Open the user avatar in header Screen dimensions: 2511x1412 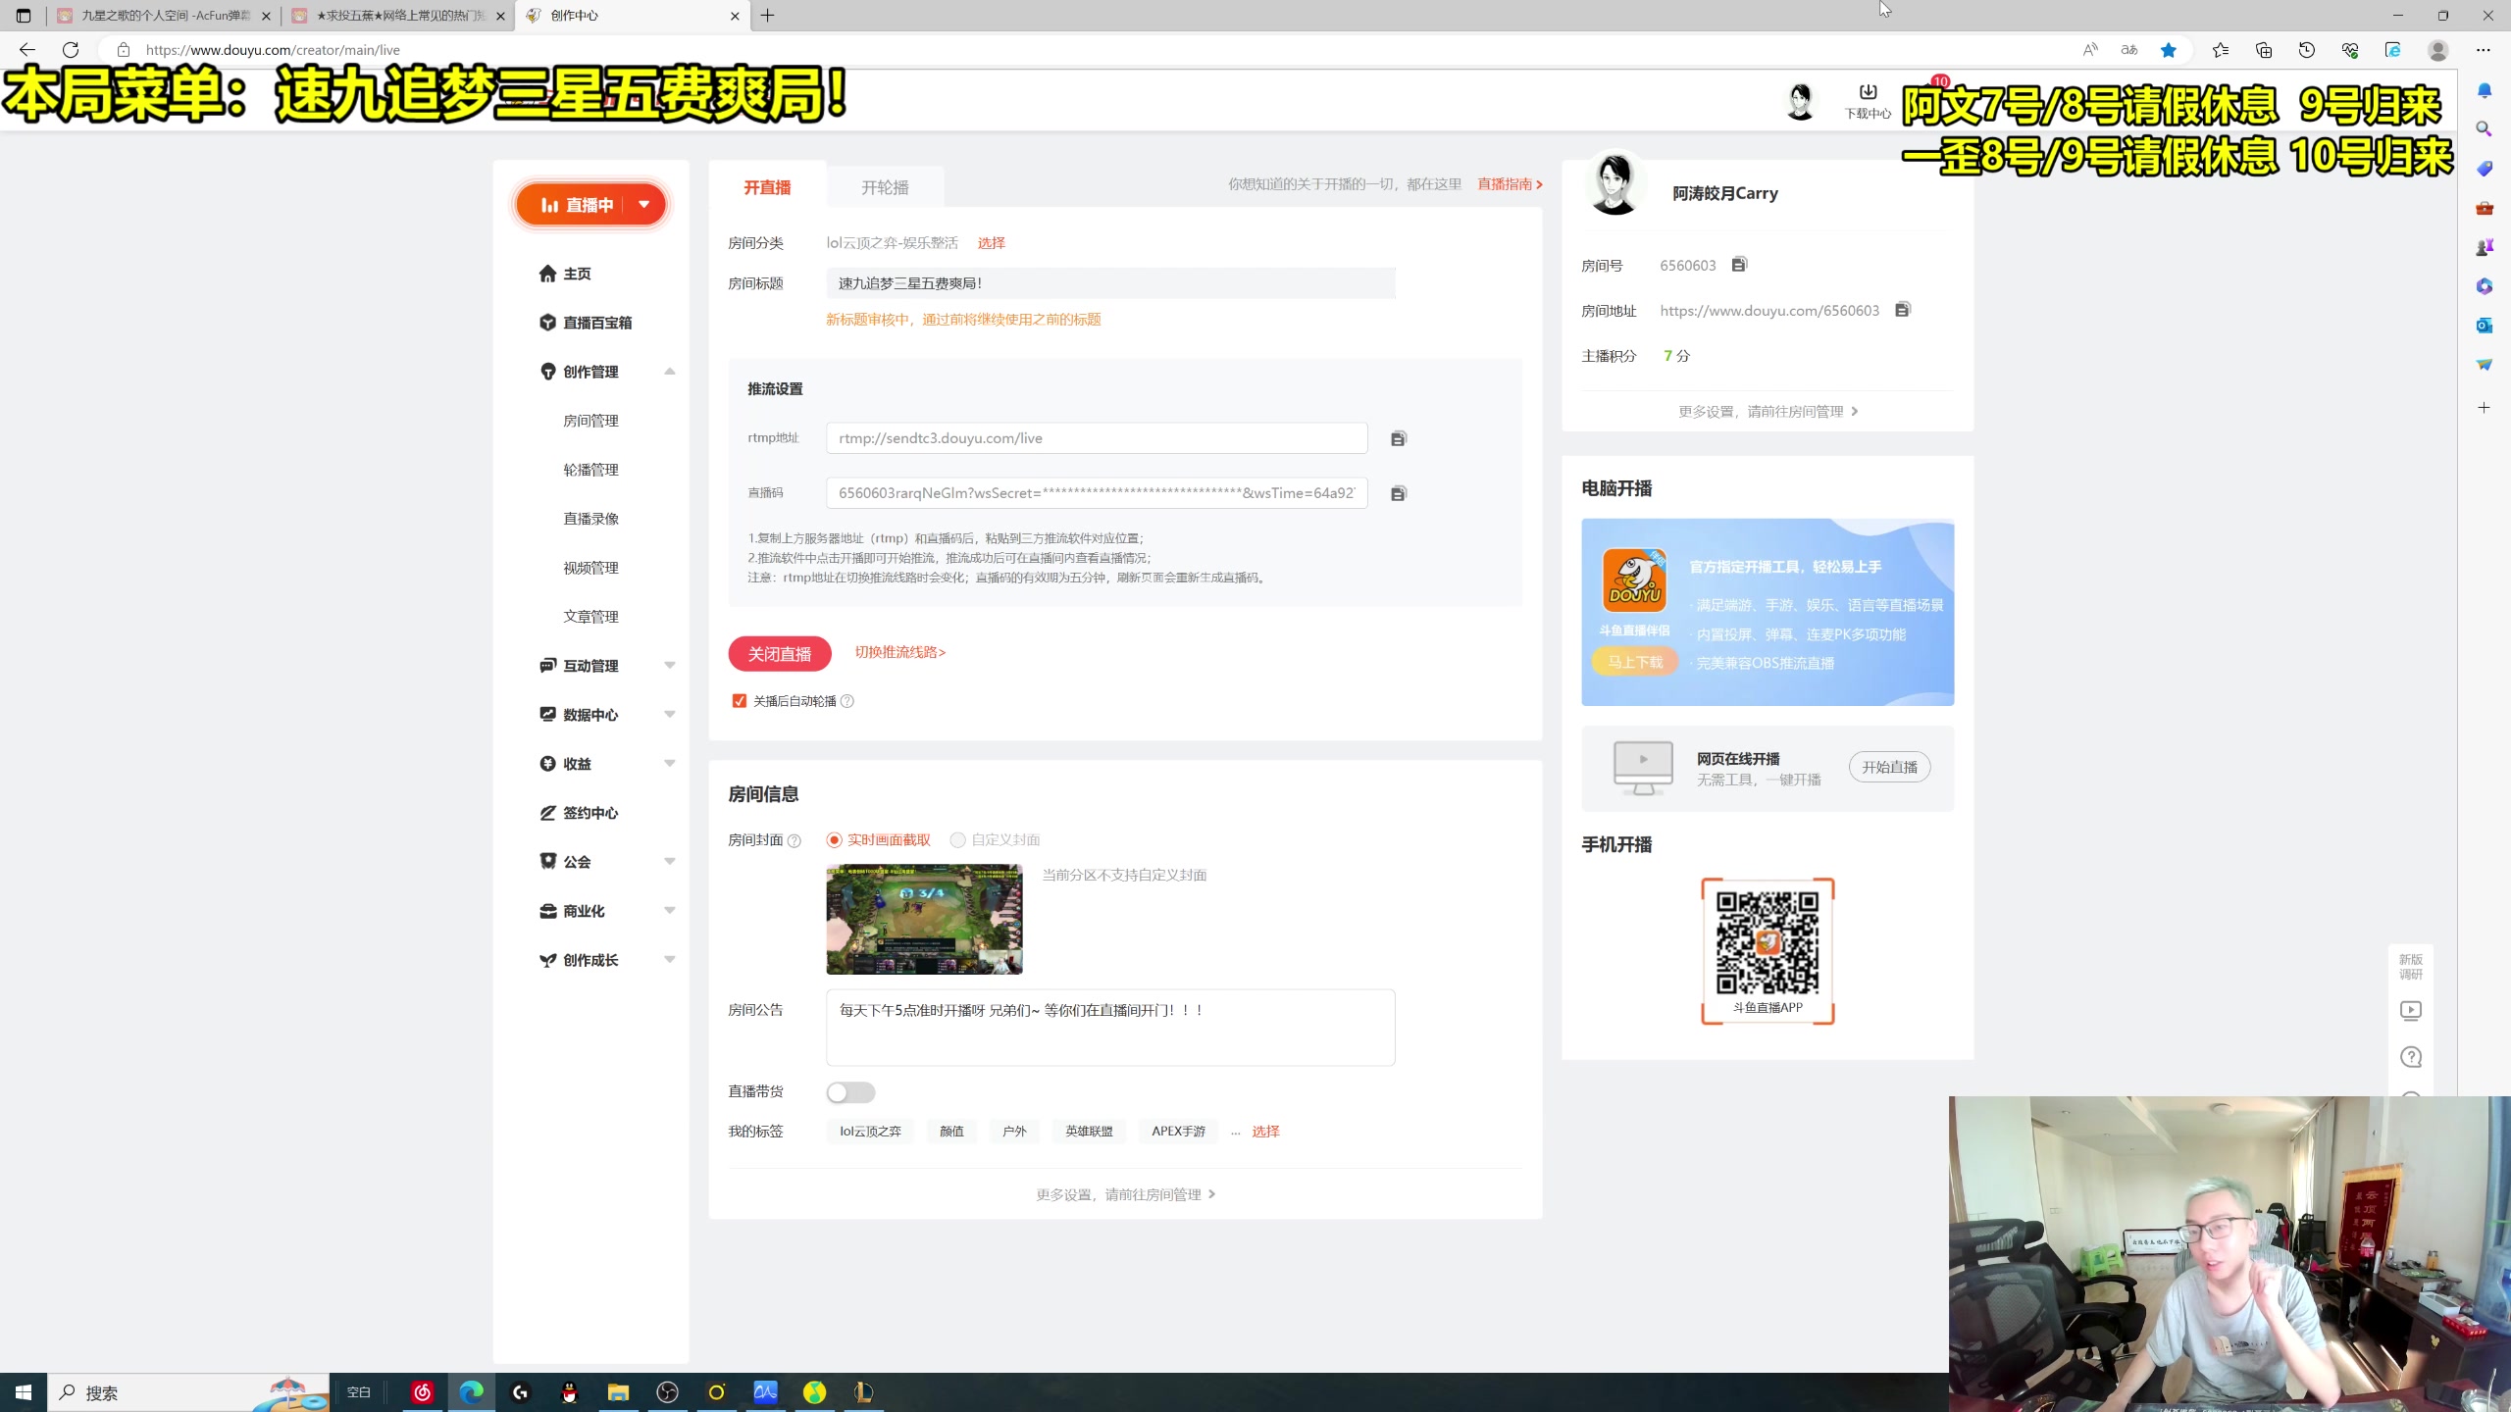tap(1801, 101)
